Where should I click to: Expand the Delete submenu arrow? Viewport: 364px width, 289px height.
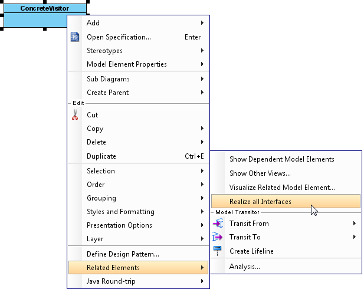202,142
